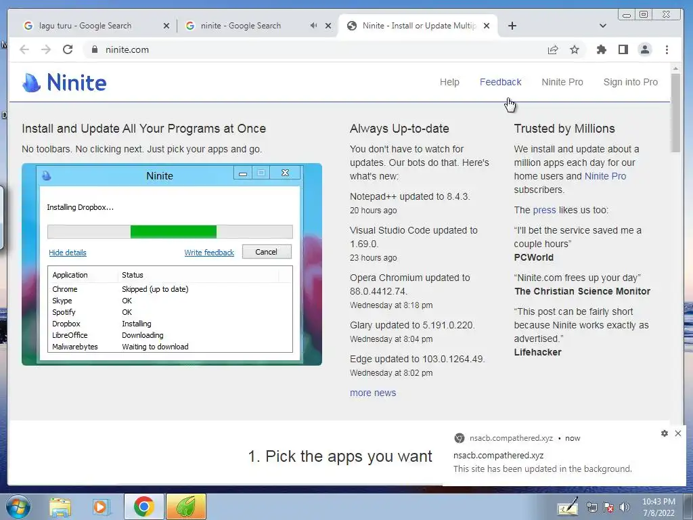Click the Chrome taskbar icon
Viewport: 693px width, 520px height.
coord(144,506)
